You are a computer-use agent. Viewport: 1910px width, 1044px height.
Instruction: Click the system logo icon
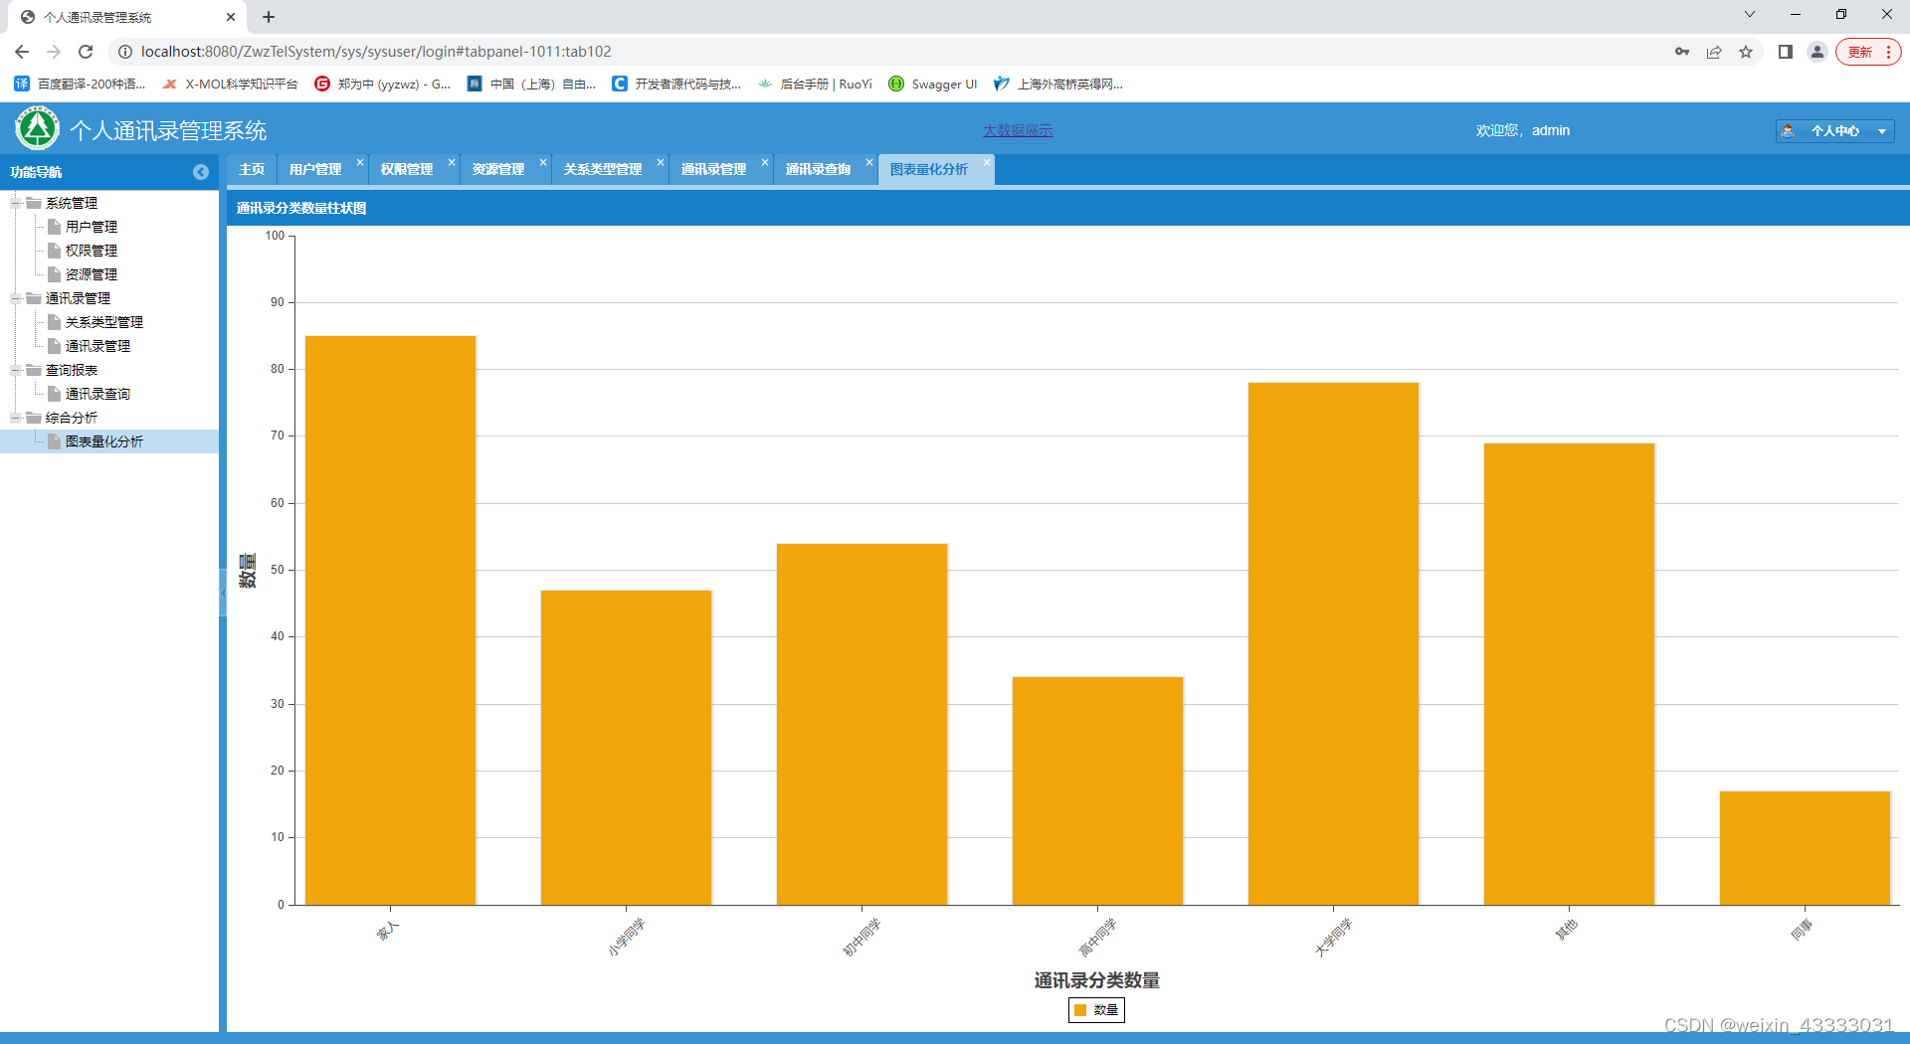37,129
